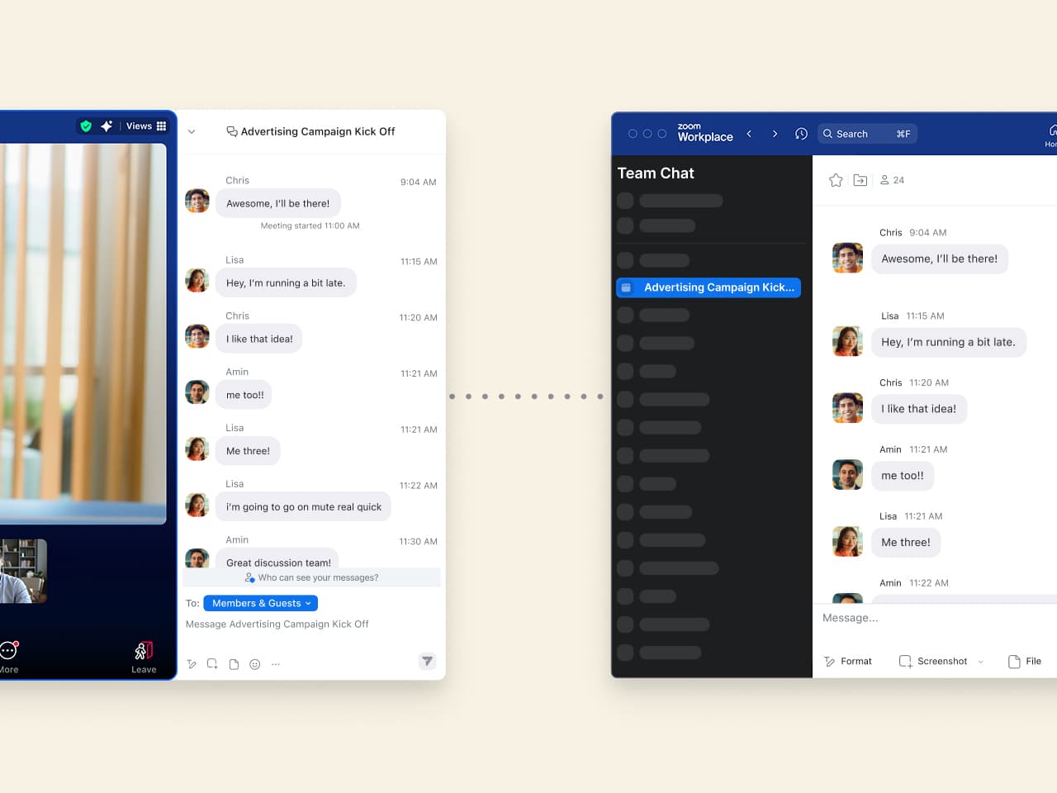Open the emoji picker in meeting chat
The image size is (1057, 793).
[255, 664]
